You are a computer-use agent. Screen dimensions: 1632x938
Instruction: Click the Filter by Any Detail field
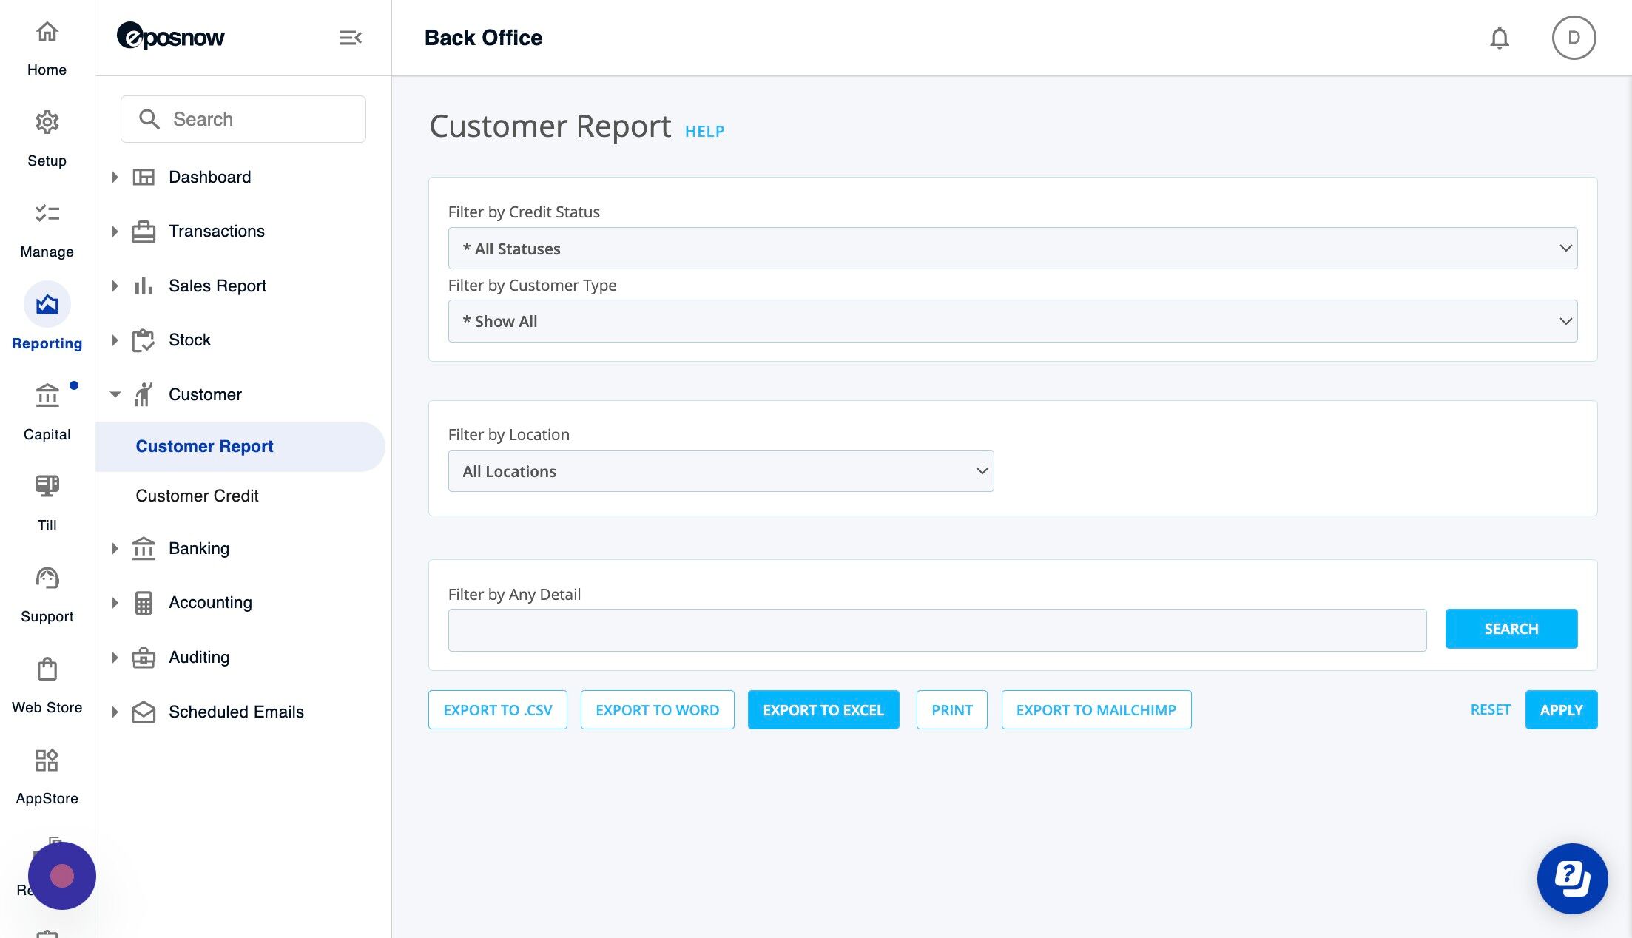click(937, 630)
